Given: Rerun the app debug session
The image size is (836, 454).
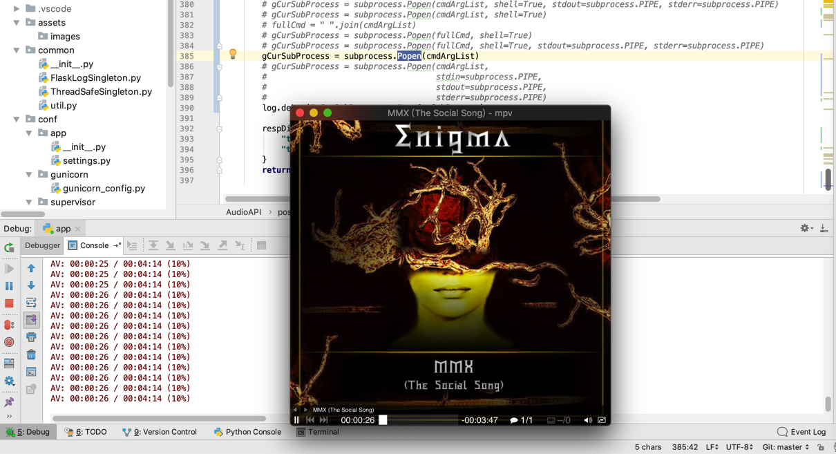Looking at the screenshot, I should [x=9, y=248].
